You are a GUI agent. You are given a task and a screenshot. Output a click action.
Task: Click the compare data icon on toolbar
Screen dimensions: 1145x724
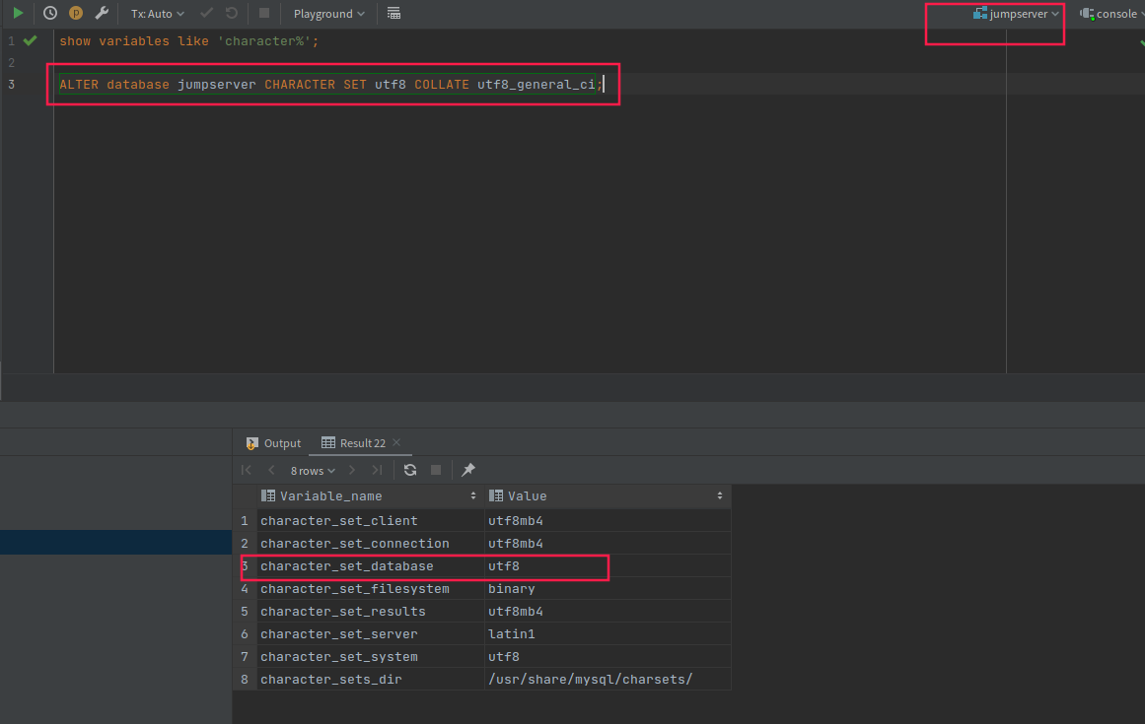(x=394, y=13)
